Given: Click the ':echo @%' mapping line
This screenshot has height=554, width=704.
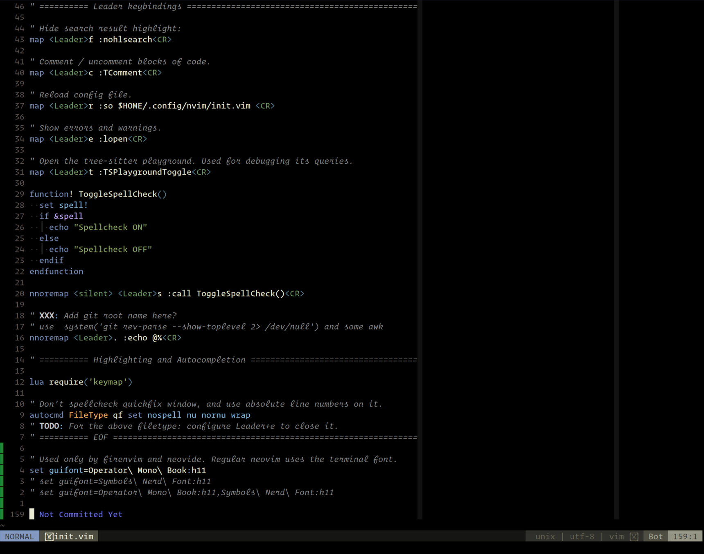Looking at the screenshot, I should (105, 338).
